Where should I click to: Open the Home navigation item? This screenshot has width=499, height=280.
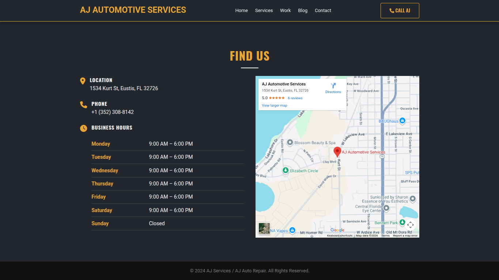241,10
